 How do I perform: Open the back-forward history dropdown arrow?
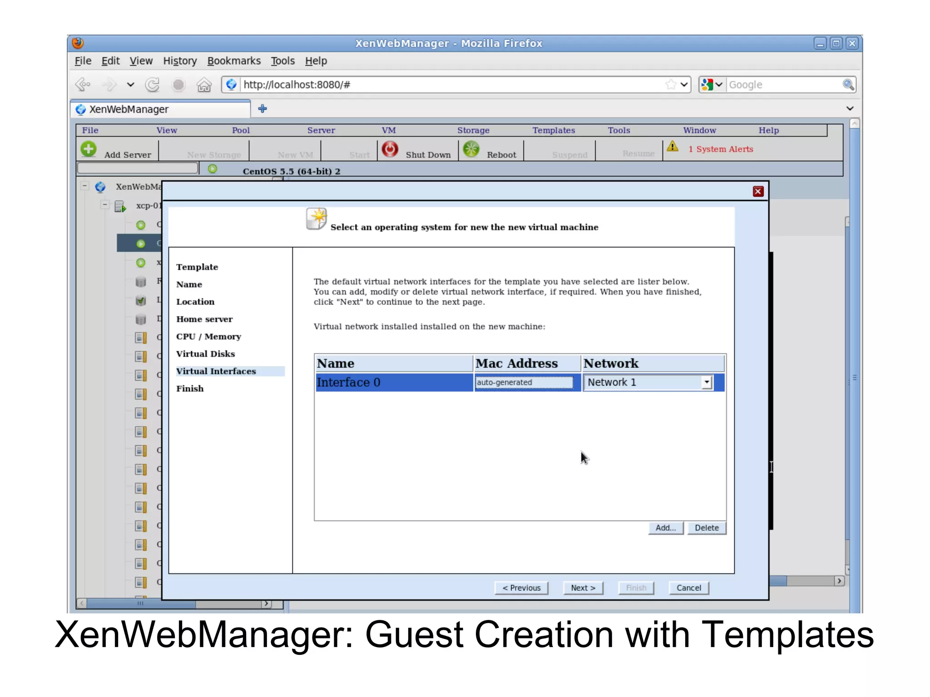point(130,84)
